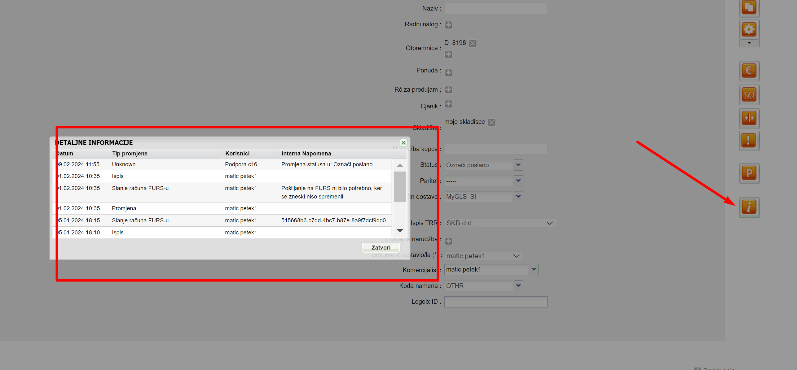Click the orange gear settings icon

coord(749,30)
